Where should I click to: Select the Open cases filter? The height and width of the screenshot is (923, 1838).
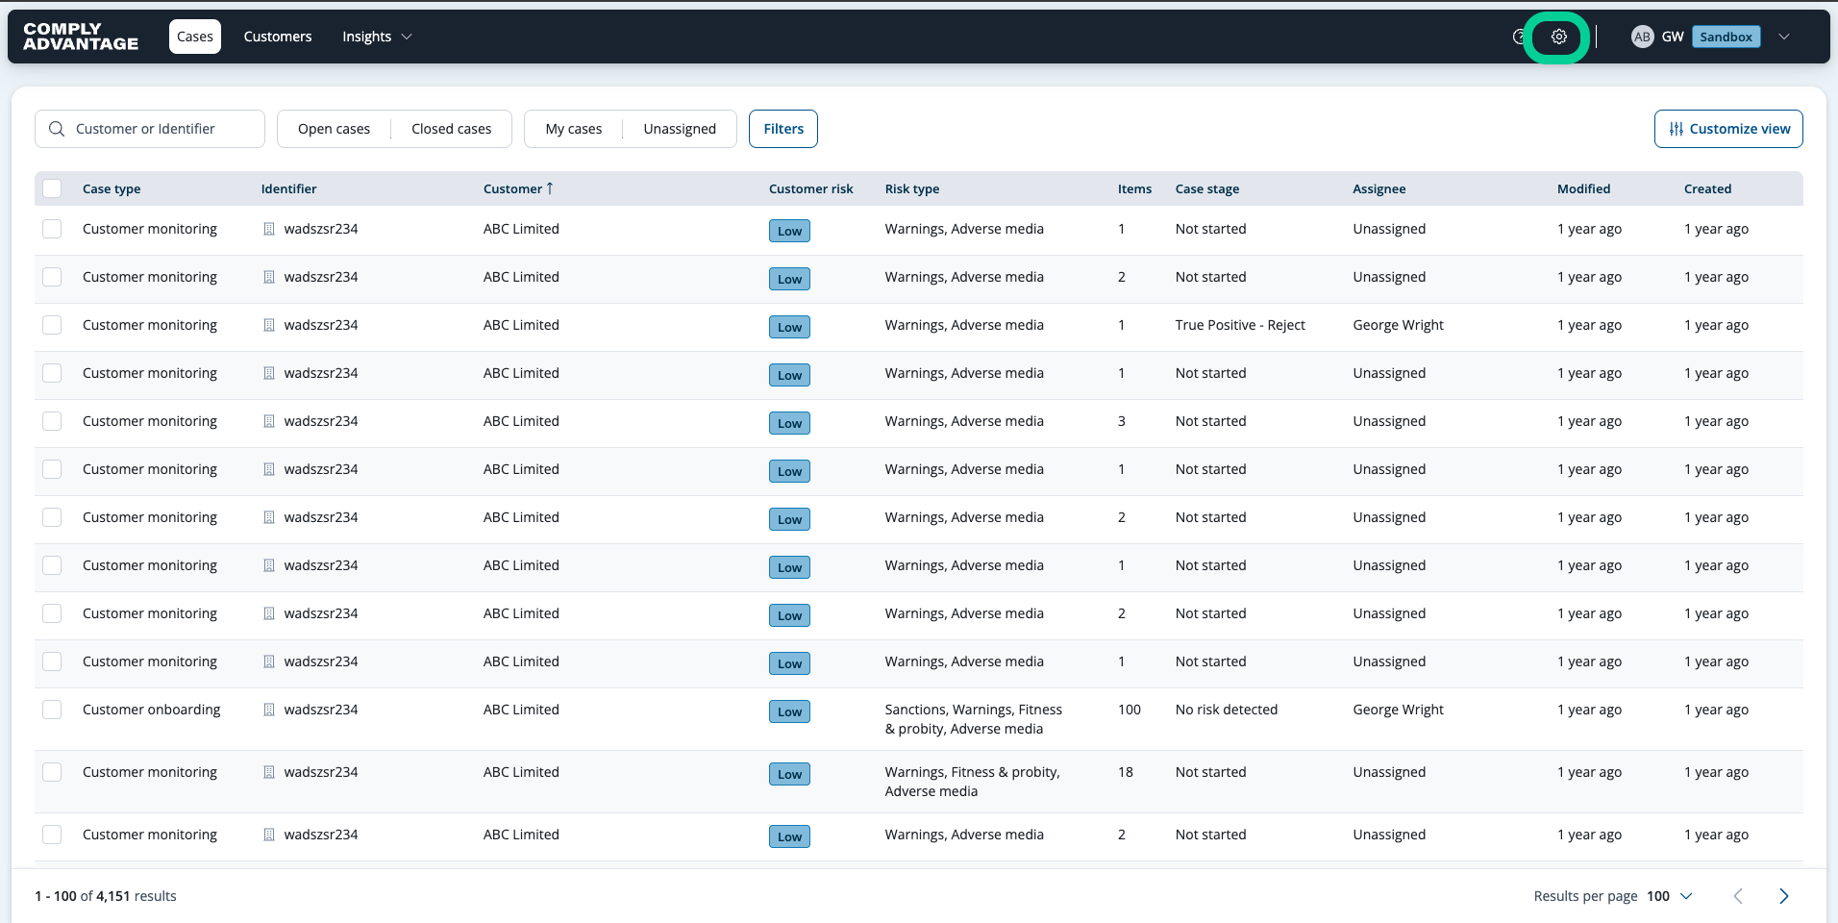point(334,129)
